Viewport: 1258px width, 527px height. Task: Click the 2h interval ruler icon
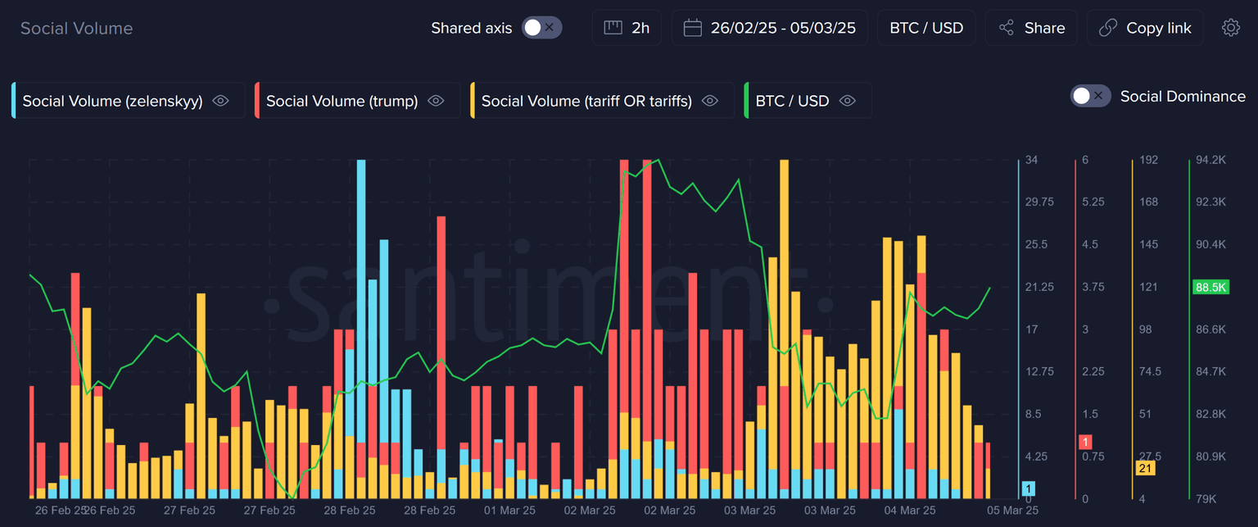click(x=613, y=28)
